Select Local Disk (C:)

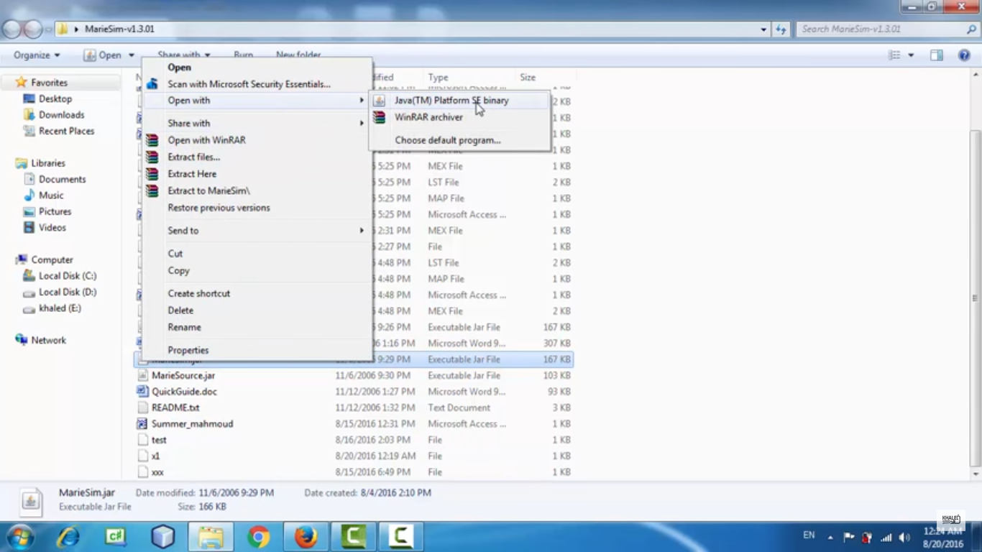tap(67, 276)
